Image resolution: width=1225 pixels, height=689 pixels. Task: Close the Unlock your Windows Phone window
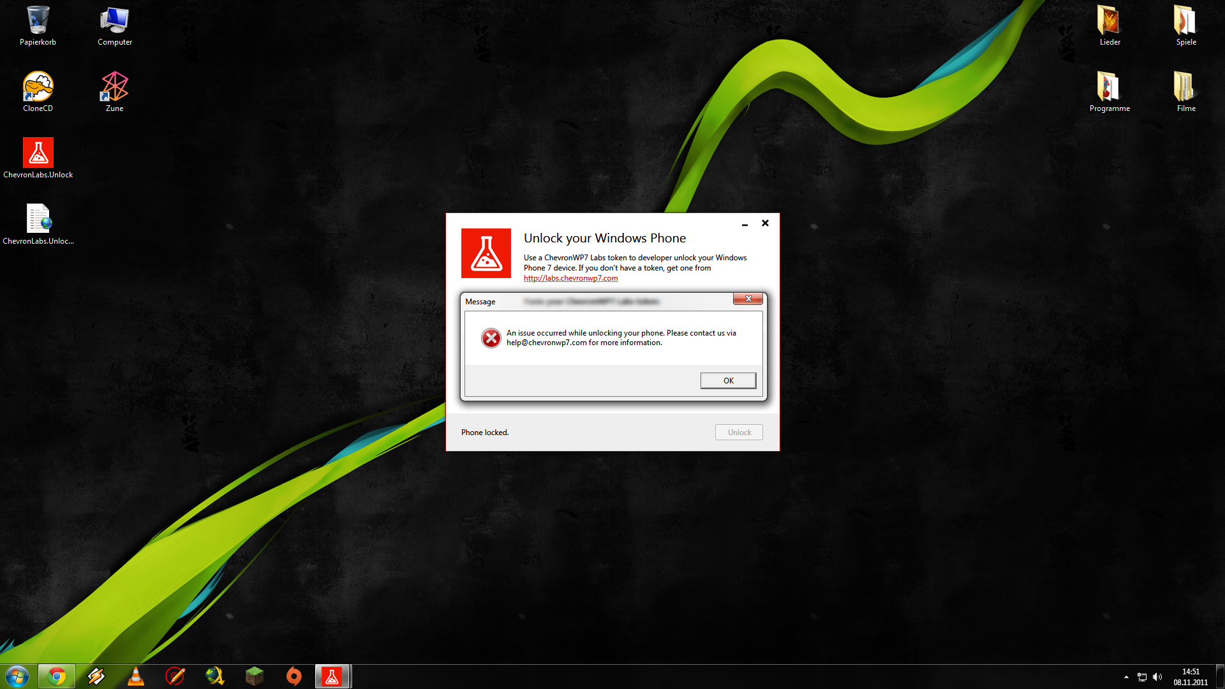coord(765,223)
